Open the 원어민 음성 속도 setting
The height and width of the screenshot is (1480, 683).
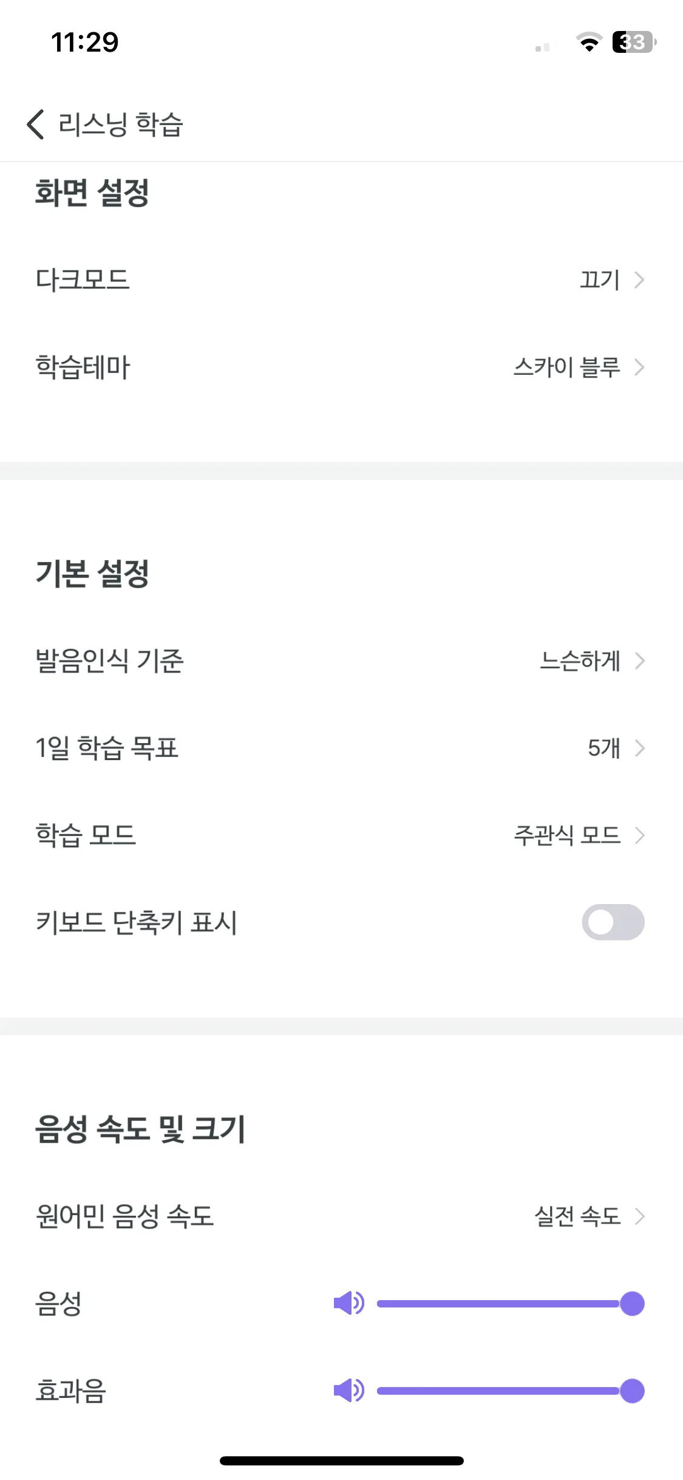point(341,1216)
